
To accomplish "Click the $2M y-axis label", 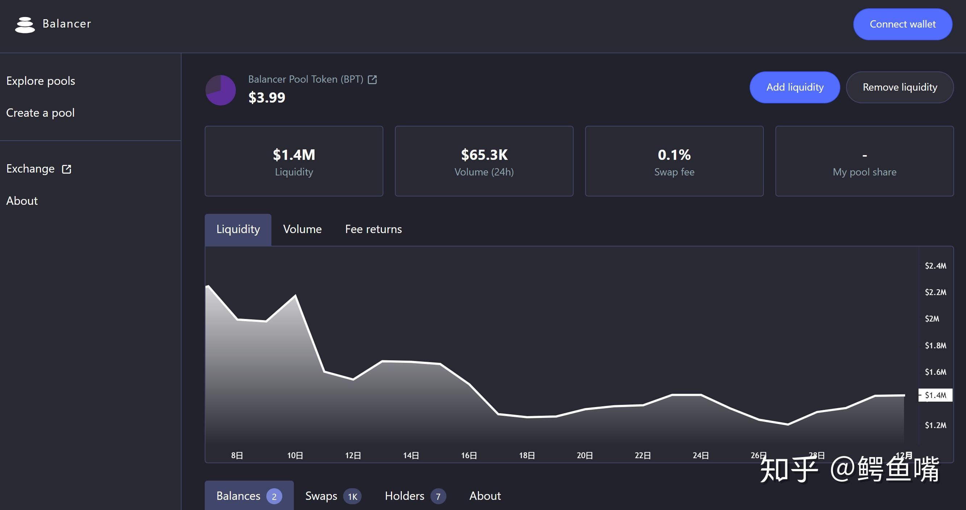I will pos(932,319).
